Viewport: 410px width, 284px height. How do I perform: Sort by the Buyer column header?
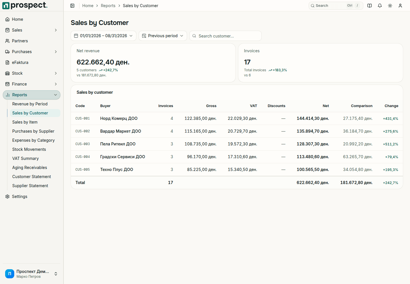click(x=105, y=106)
